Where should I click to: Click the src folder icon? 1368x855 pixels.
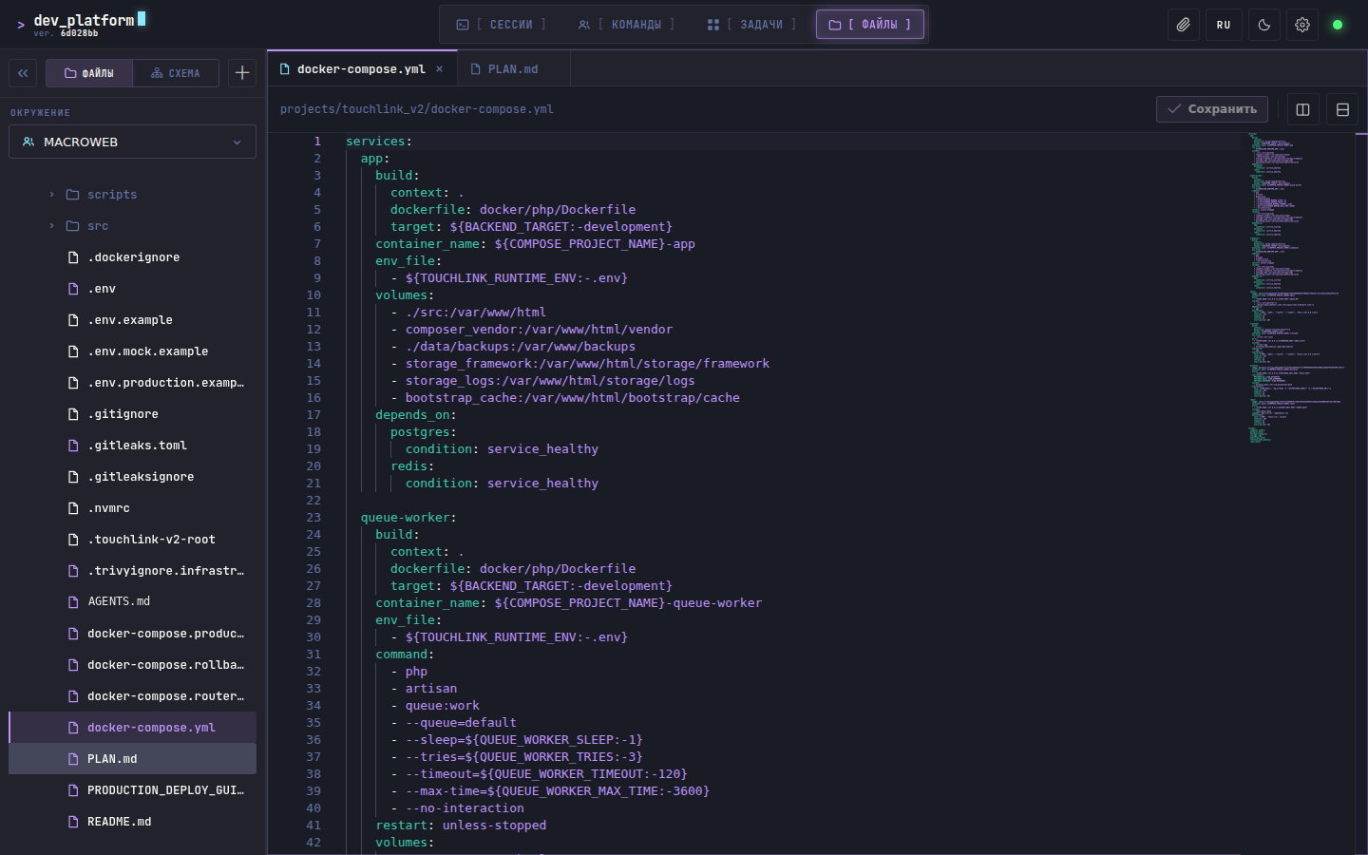[x=72, y=226]
